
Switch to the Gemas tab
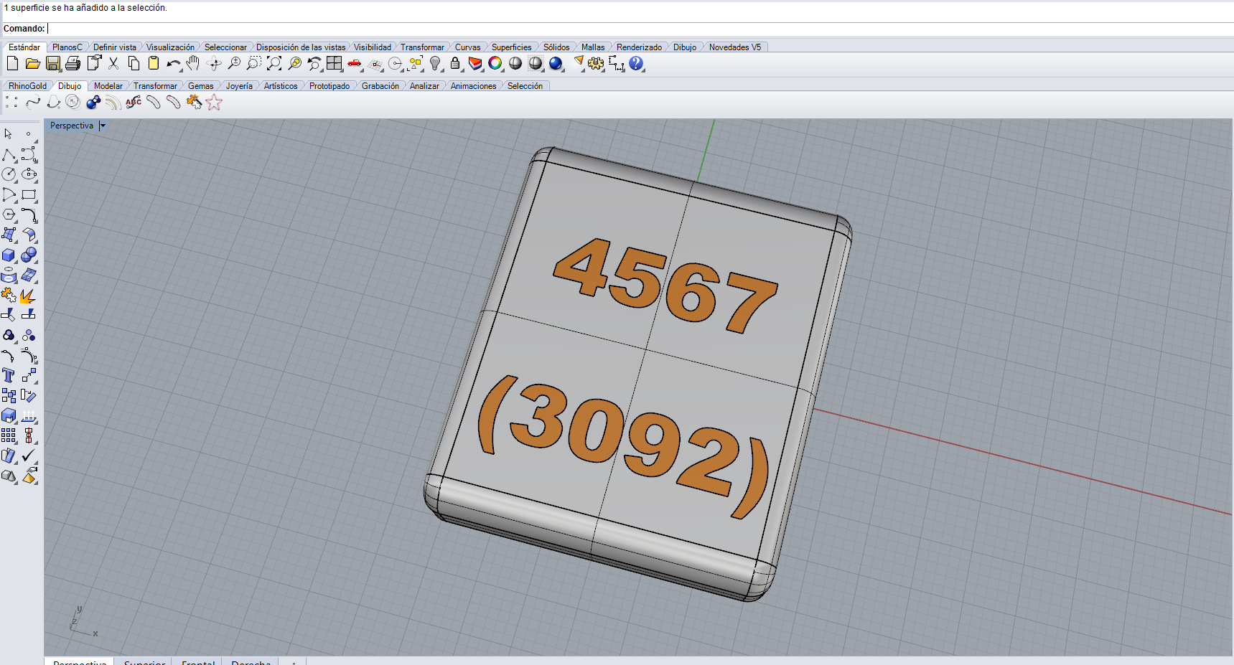[x=201, y=86]
